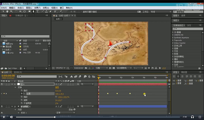The image size is (204, 120).
Task: Take snapshot with the camera icon
Action: [86, 68]
